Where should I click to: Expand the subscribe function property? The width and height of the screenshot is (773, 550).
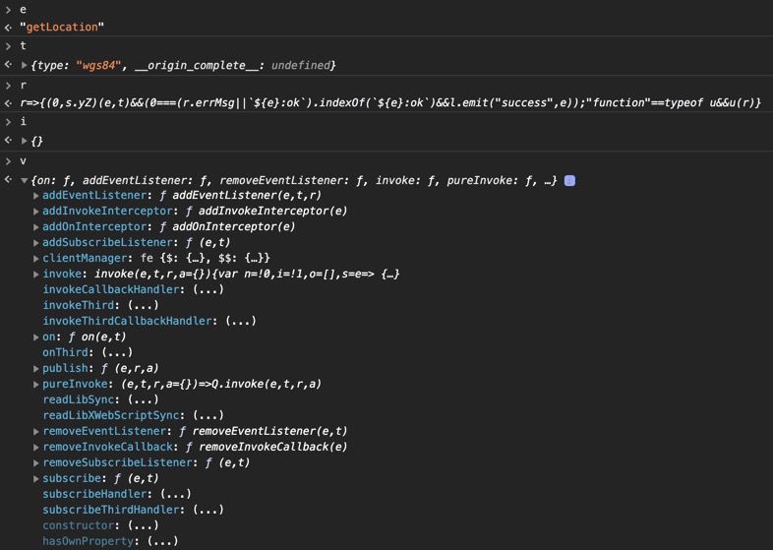[36, 478]
